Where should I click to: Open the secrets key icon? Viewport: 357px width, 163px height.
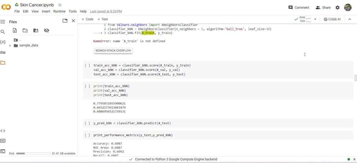(x=3, y=52)
